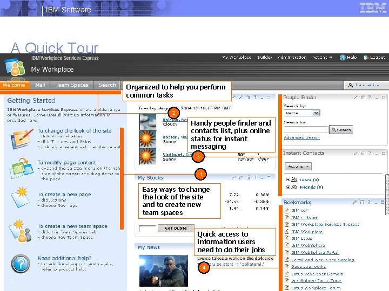The height and width of the screenshot is (291, 389).
Task: Open the Lotus Workplace Forum bookmark
Action: [x=316, y=288]
